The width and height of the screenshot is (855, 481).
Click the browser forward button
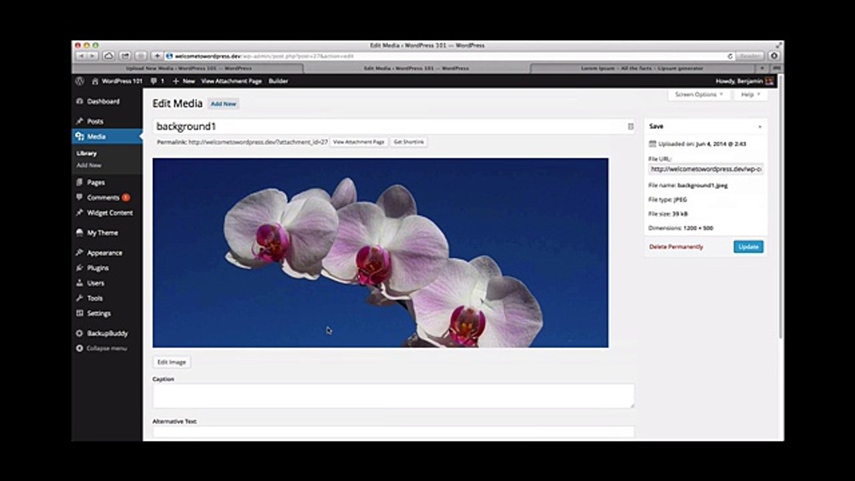pos(93,56)
